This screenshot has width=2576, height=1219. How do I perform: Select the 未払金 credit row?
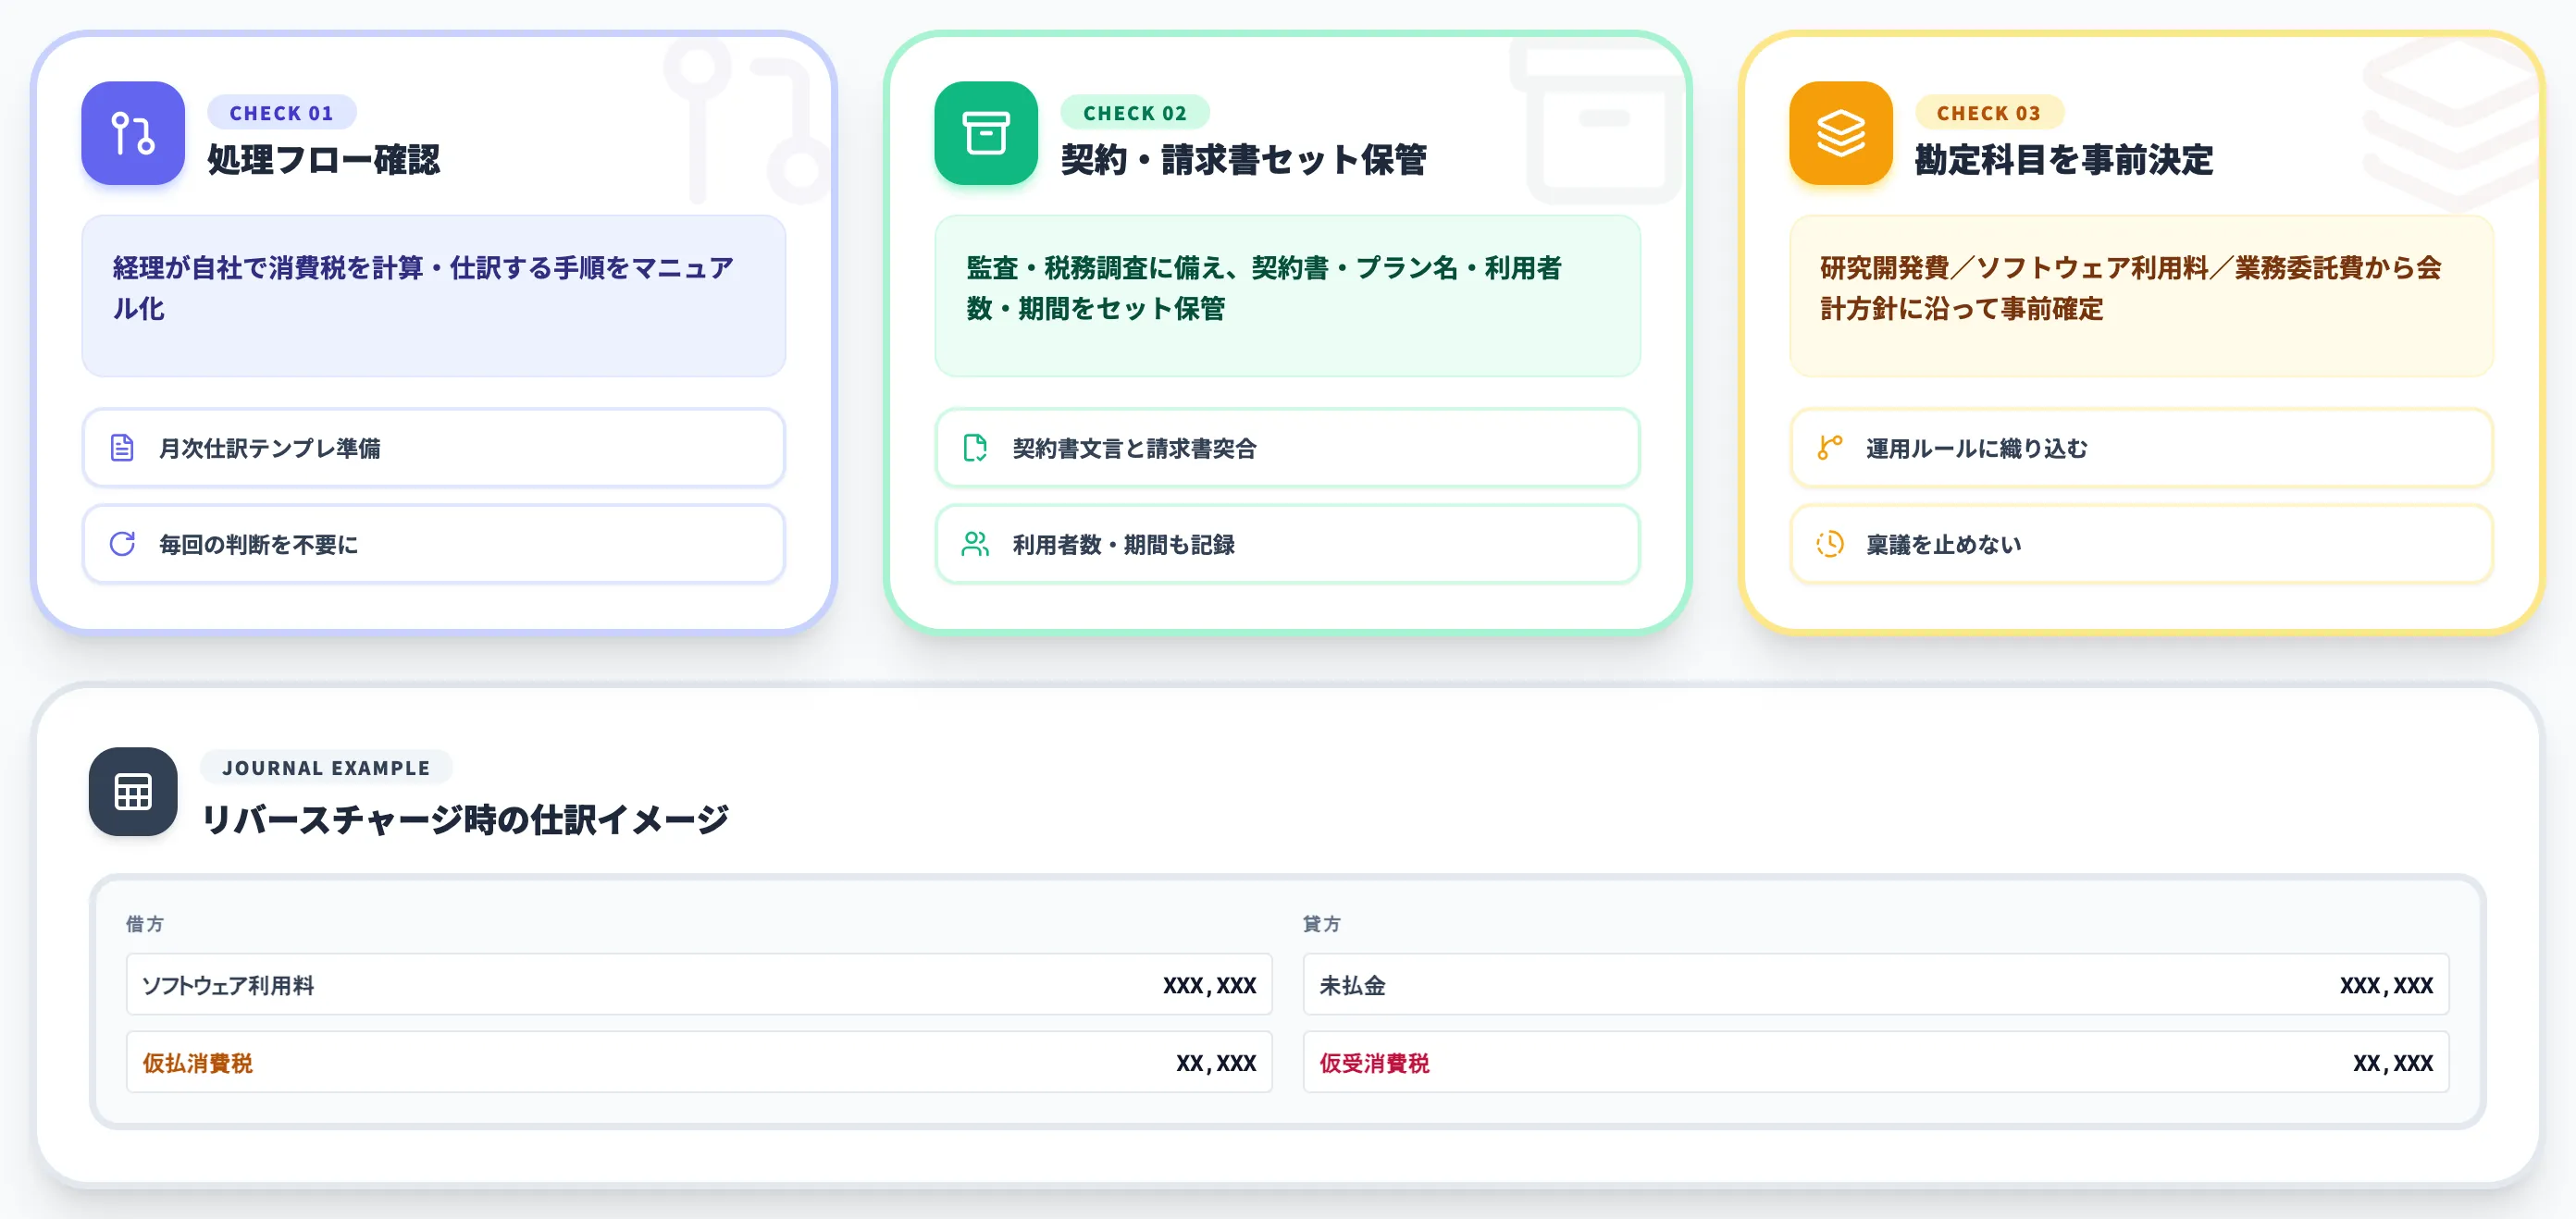pos(1876,984)
